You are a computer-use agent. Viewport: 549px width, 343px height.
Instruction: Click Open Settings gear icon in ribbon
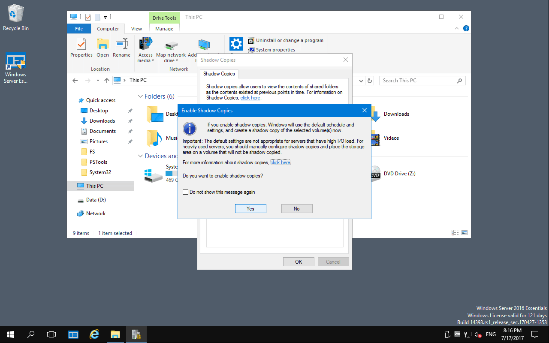(x=236, y=44)
